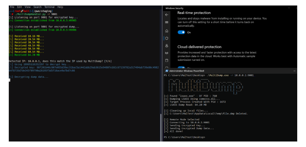Open the Edit menu in Kali terminal

click(x=19, y=7)
